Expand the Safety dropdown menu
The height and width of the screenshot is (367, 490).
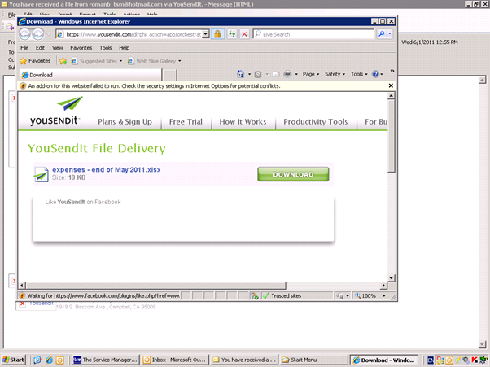335,74
